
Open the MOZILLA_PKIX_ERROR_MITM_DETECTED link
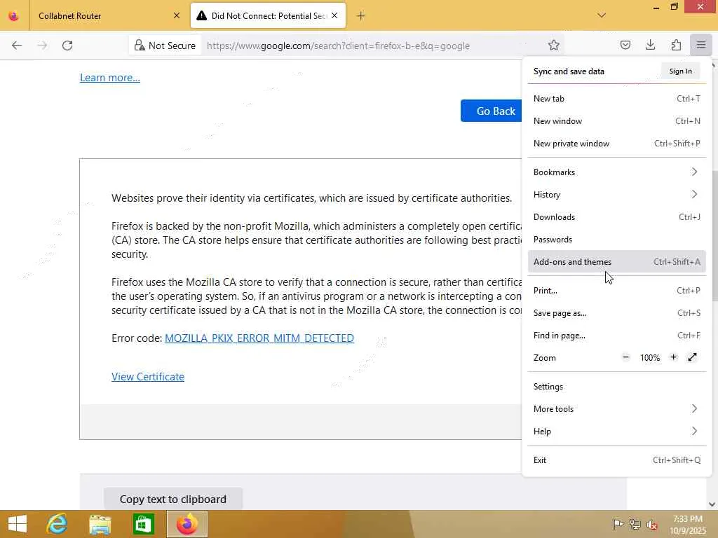click(x=259, y=338)
